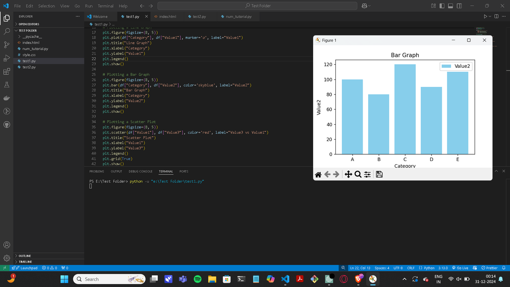The width and height of the screenshot is (510, 287).
Task: Switch to the index.html tab
Action: tap(167, 16)
